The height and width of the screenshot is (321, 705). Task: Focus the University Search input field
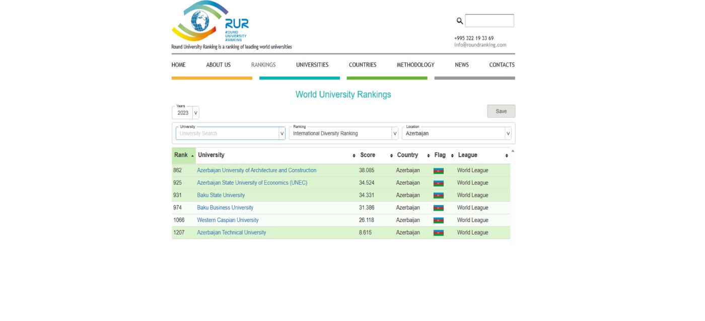pos(227,134)
